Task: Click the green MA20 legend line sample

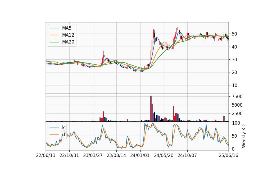Action: tap(54, 42)
